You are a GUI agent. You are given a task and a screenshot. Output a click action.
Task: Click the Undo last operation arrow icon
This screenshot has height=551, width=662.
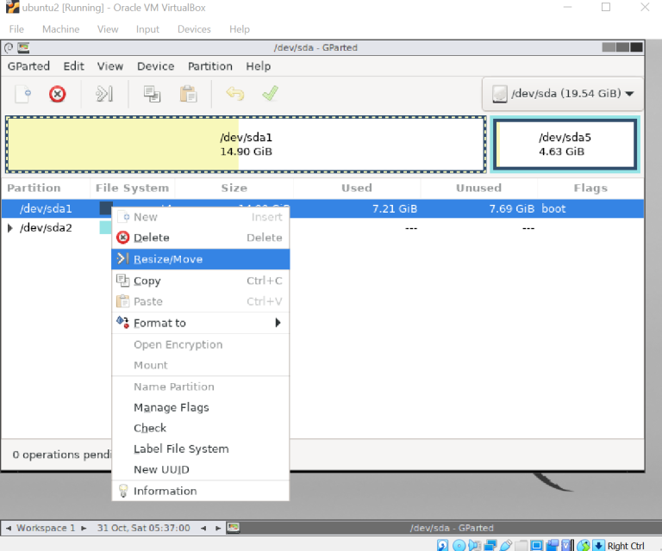point(234,94)
